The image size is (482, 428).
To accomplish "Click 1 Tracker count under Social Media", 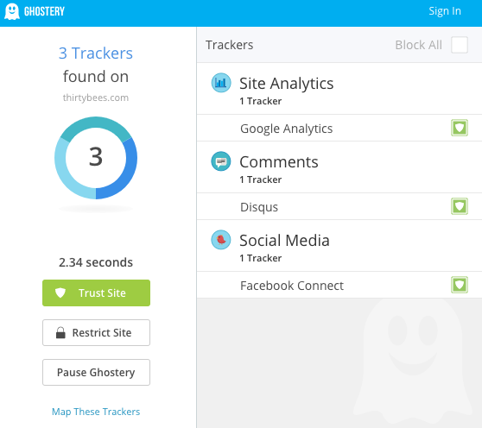I will (x=260, y=258).
